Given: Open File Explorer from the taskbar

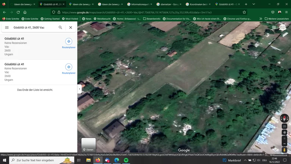Looking at the screenshot, I should pos(89,160).
